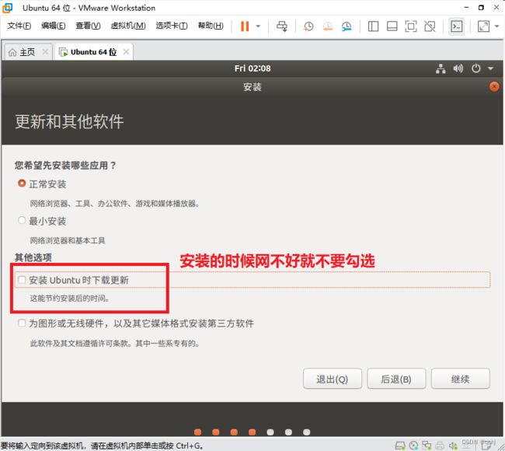Toggle the library sidebar panel

coord(373,26)
